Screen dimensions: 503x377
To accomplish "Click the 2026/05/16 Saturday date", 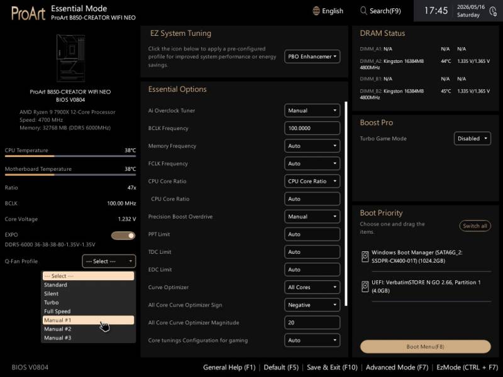I will click(x=470, y=11).
